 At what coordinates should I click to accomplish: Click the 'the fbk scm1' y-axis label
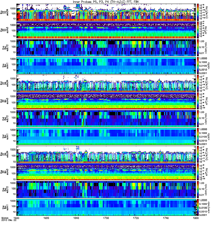click(5, 207)
